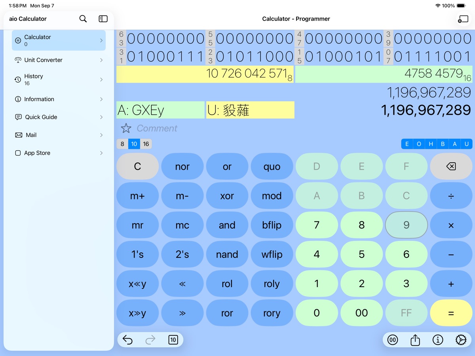Screen dimensions: 475x356
Task: Tap the yellow equals key
Action: [451, 313]
